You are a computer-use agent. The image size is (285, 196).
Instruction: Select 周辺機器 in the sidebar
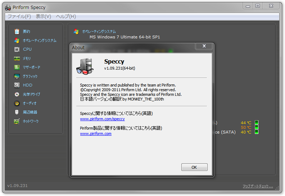30,112
